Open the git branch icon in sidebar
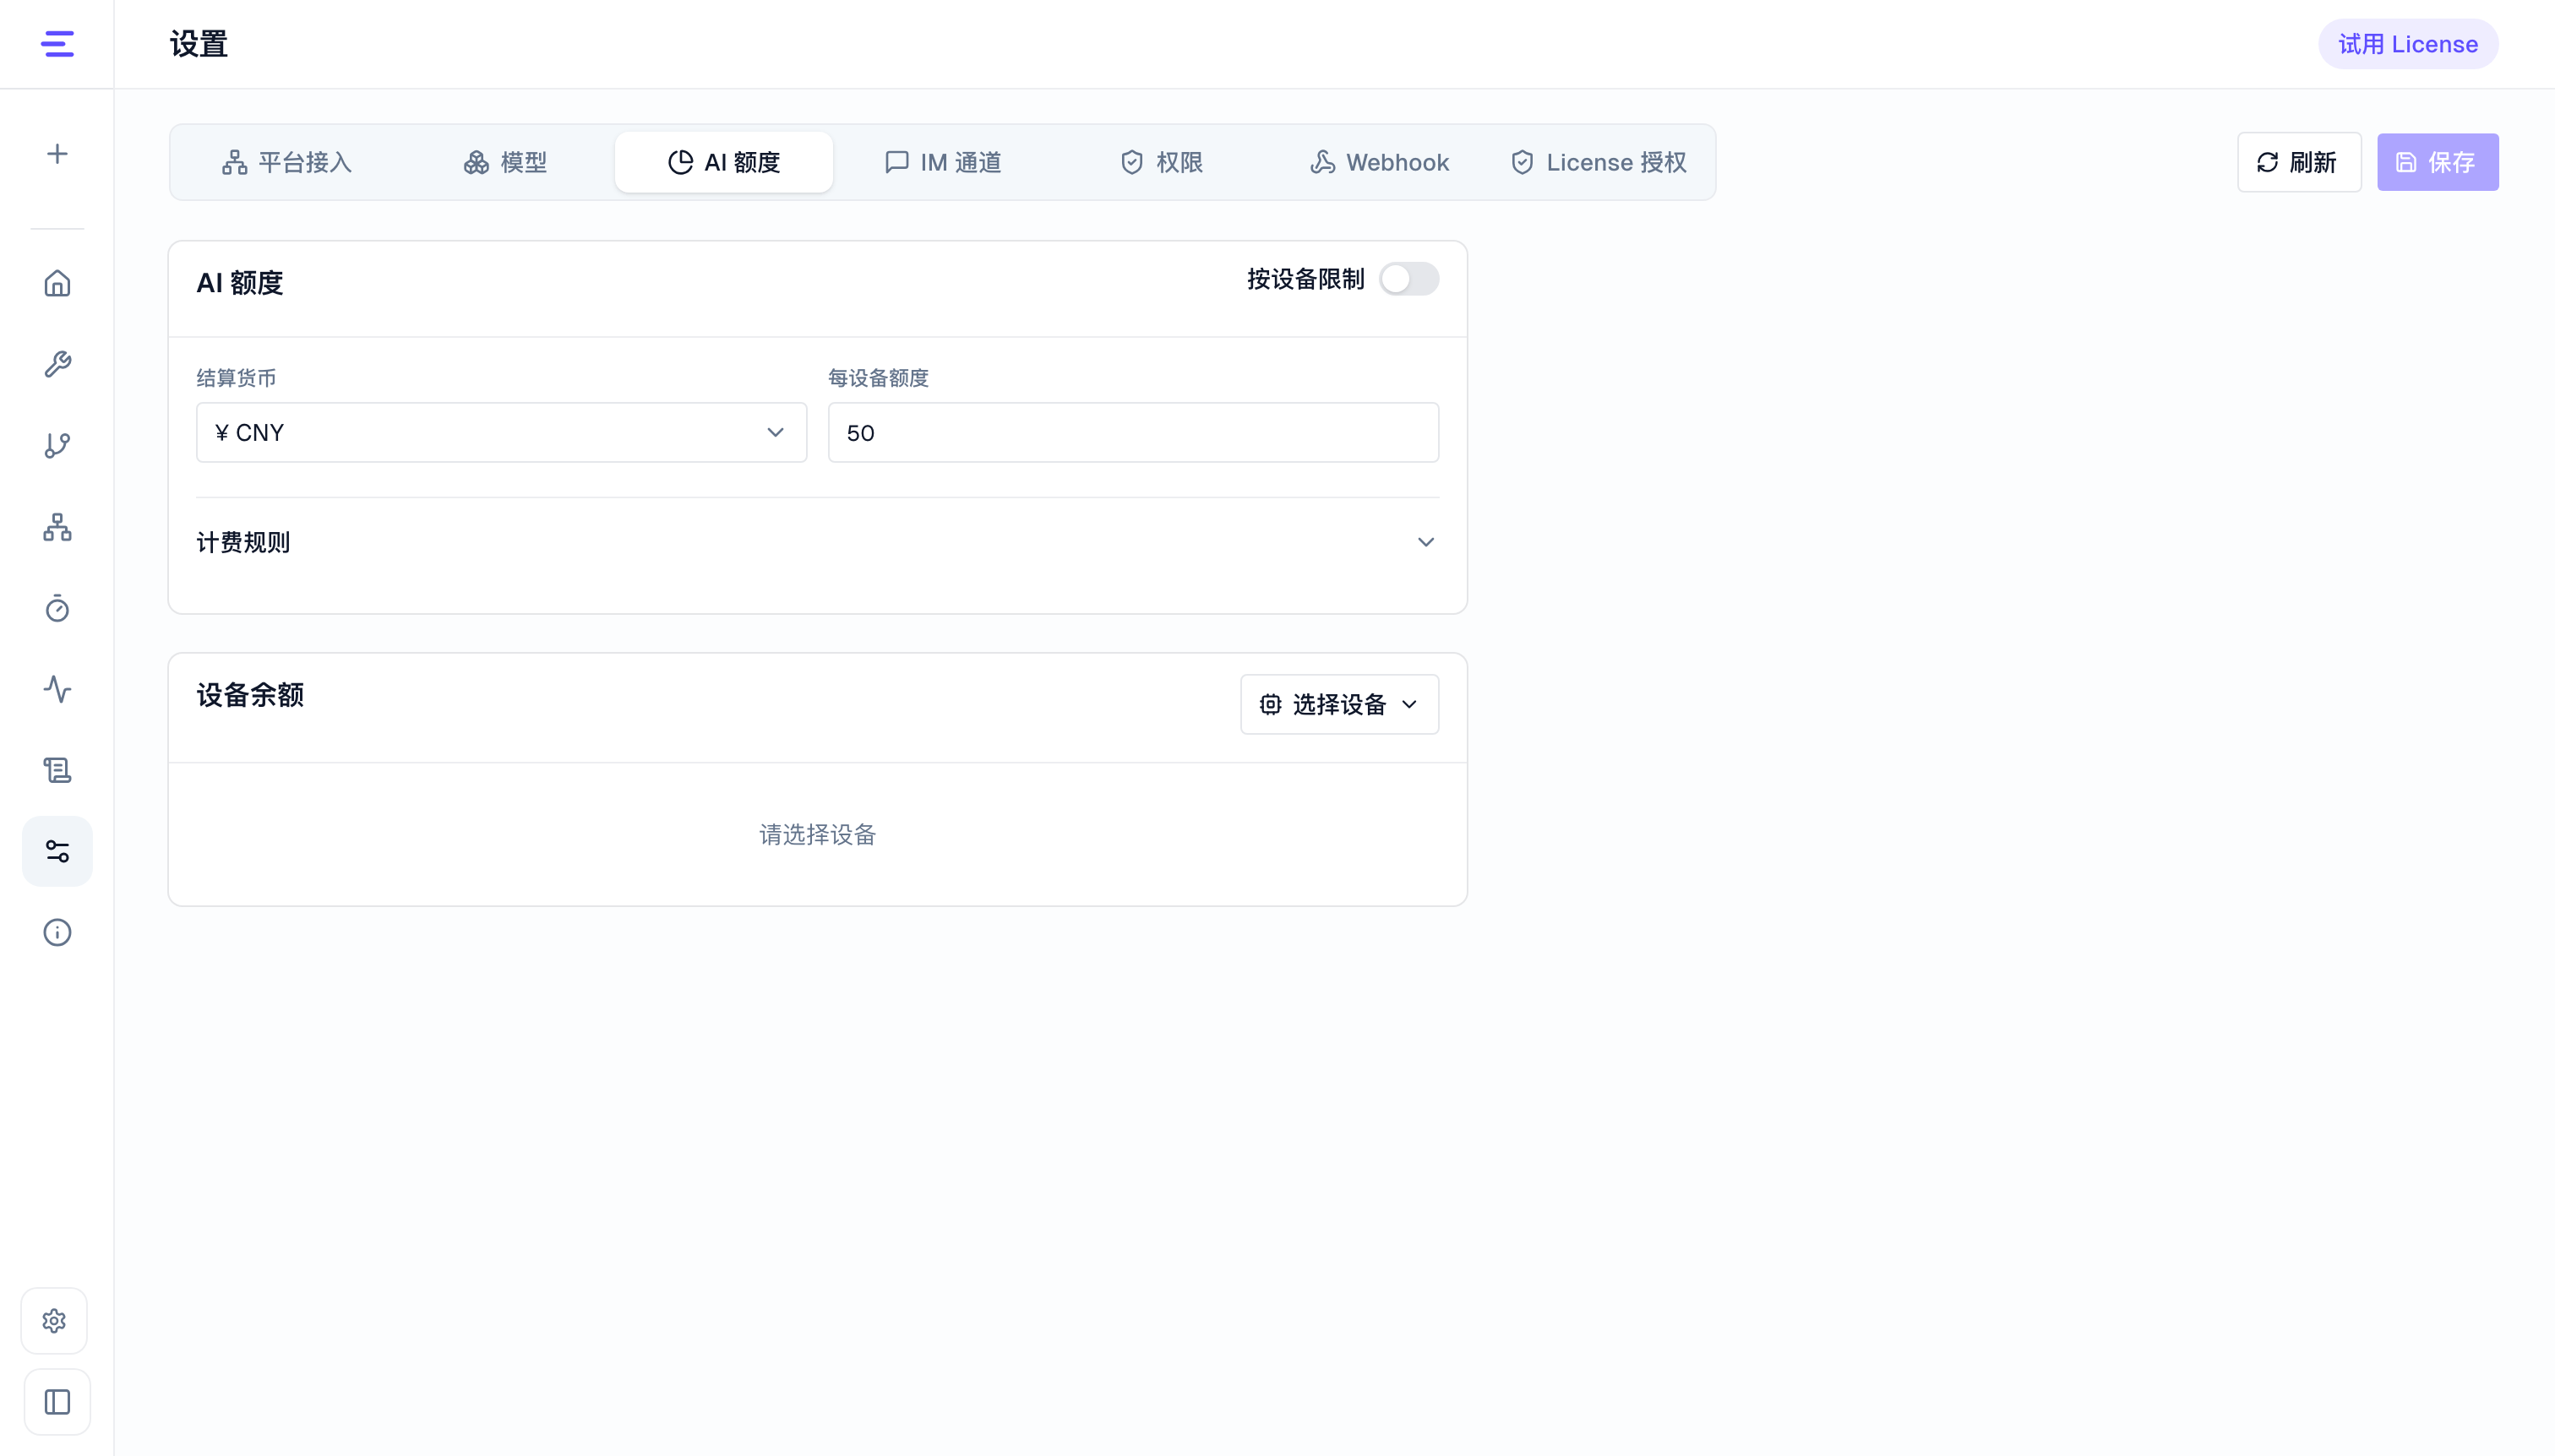The width and height of the screenshot is (2555, 1456). pyautogui.click(x=57, y=446)
